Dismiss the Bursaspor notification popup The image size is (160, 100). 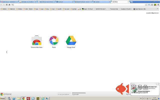click(x=158, y=84)
